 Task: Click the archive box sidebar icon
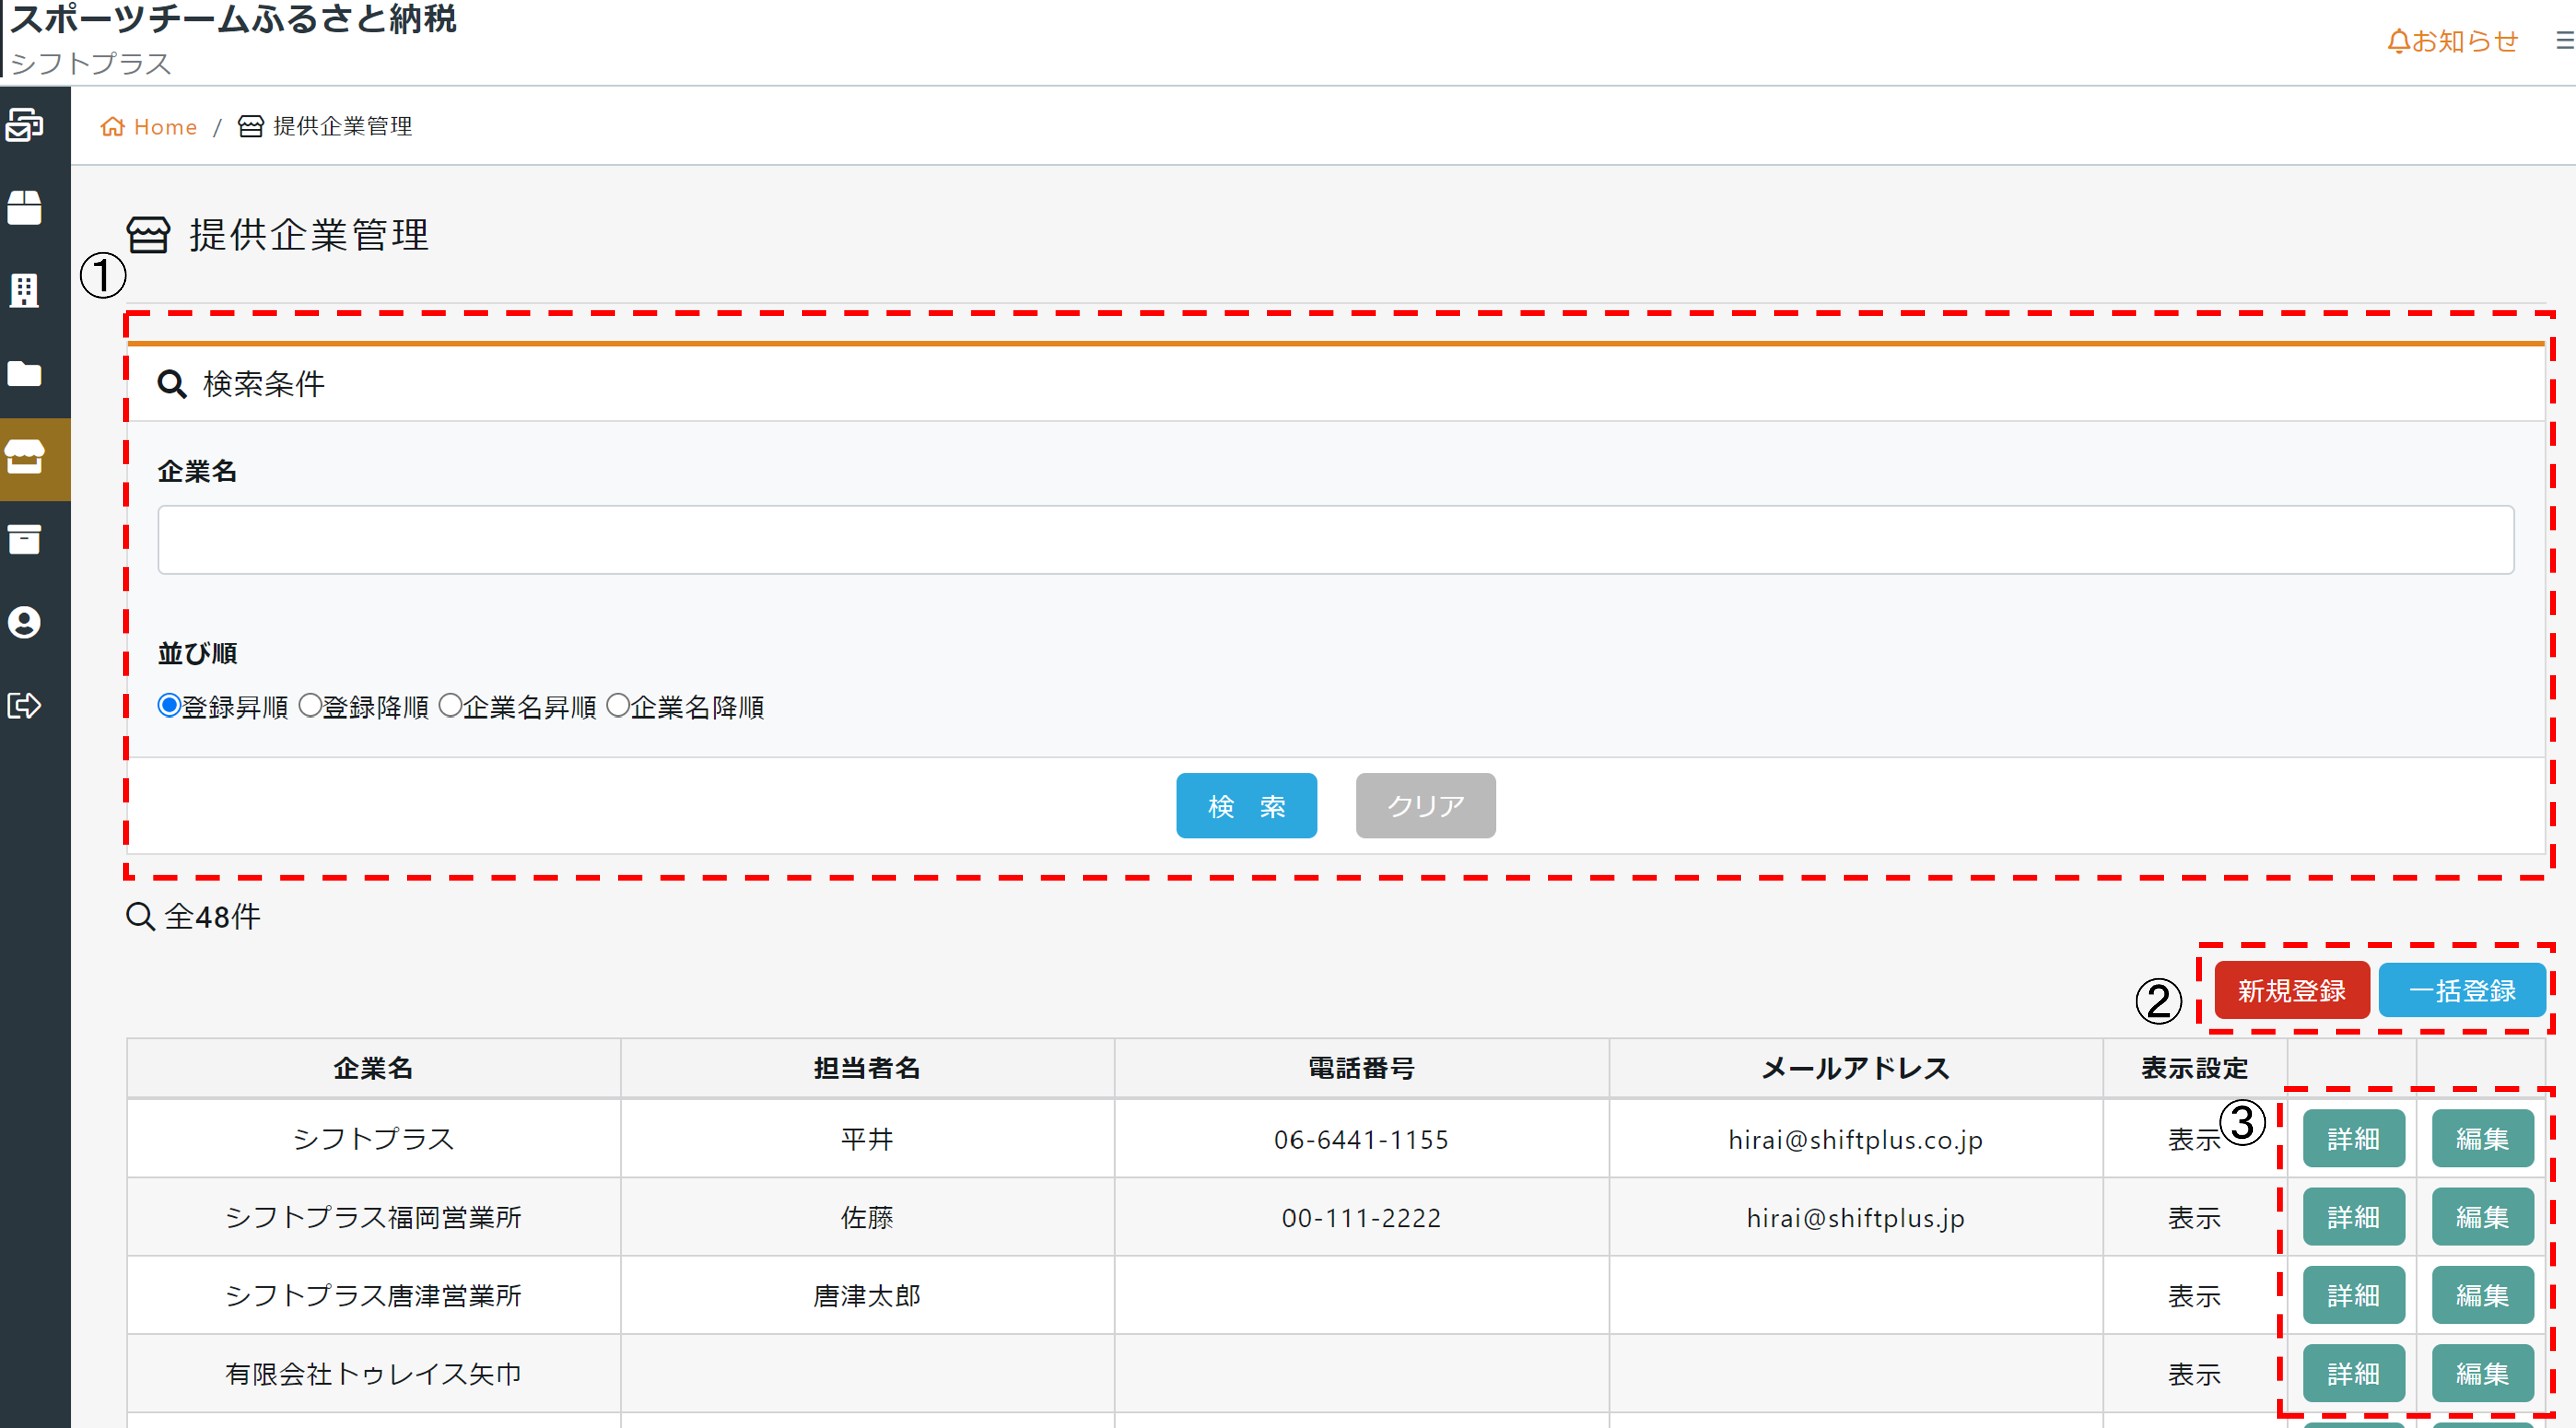pyautogui.click(x=24, y=540)
